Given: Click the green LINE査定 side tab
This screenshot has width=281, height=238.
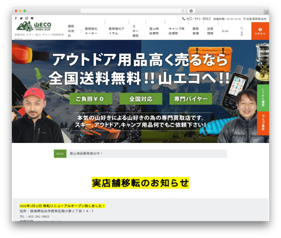Looking at the screenshot, I should click(263, 98).
